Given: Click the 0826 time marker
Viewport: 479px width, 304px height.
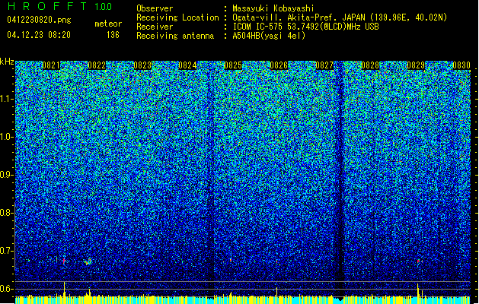Looking at the screenshot, I should point(279,65).
